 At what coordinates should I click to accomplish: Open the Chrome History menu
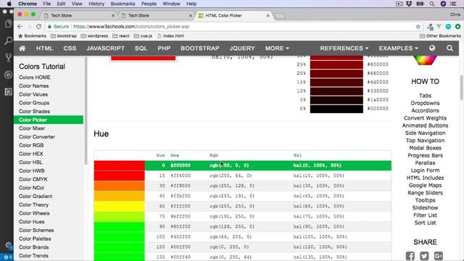coord(96,4)
